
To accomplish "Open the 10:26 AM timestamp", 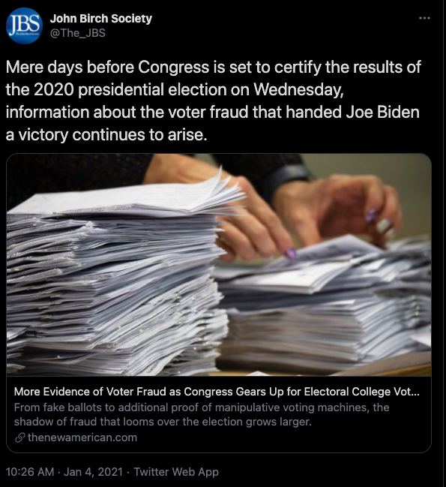I will [x=30, y=472].
